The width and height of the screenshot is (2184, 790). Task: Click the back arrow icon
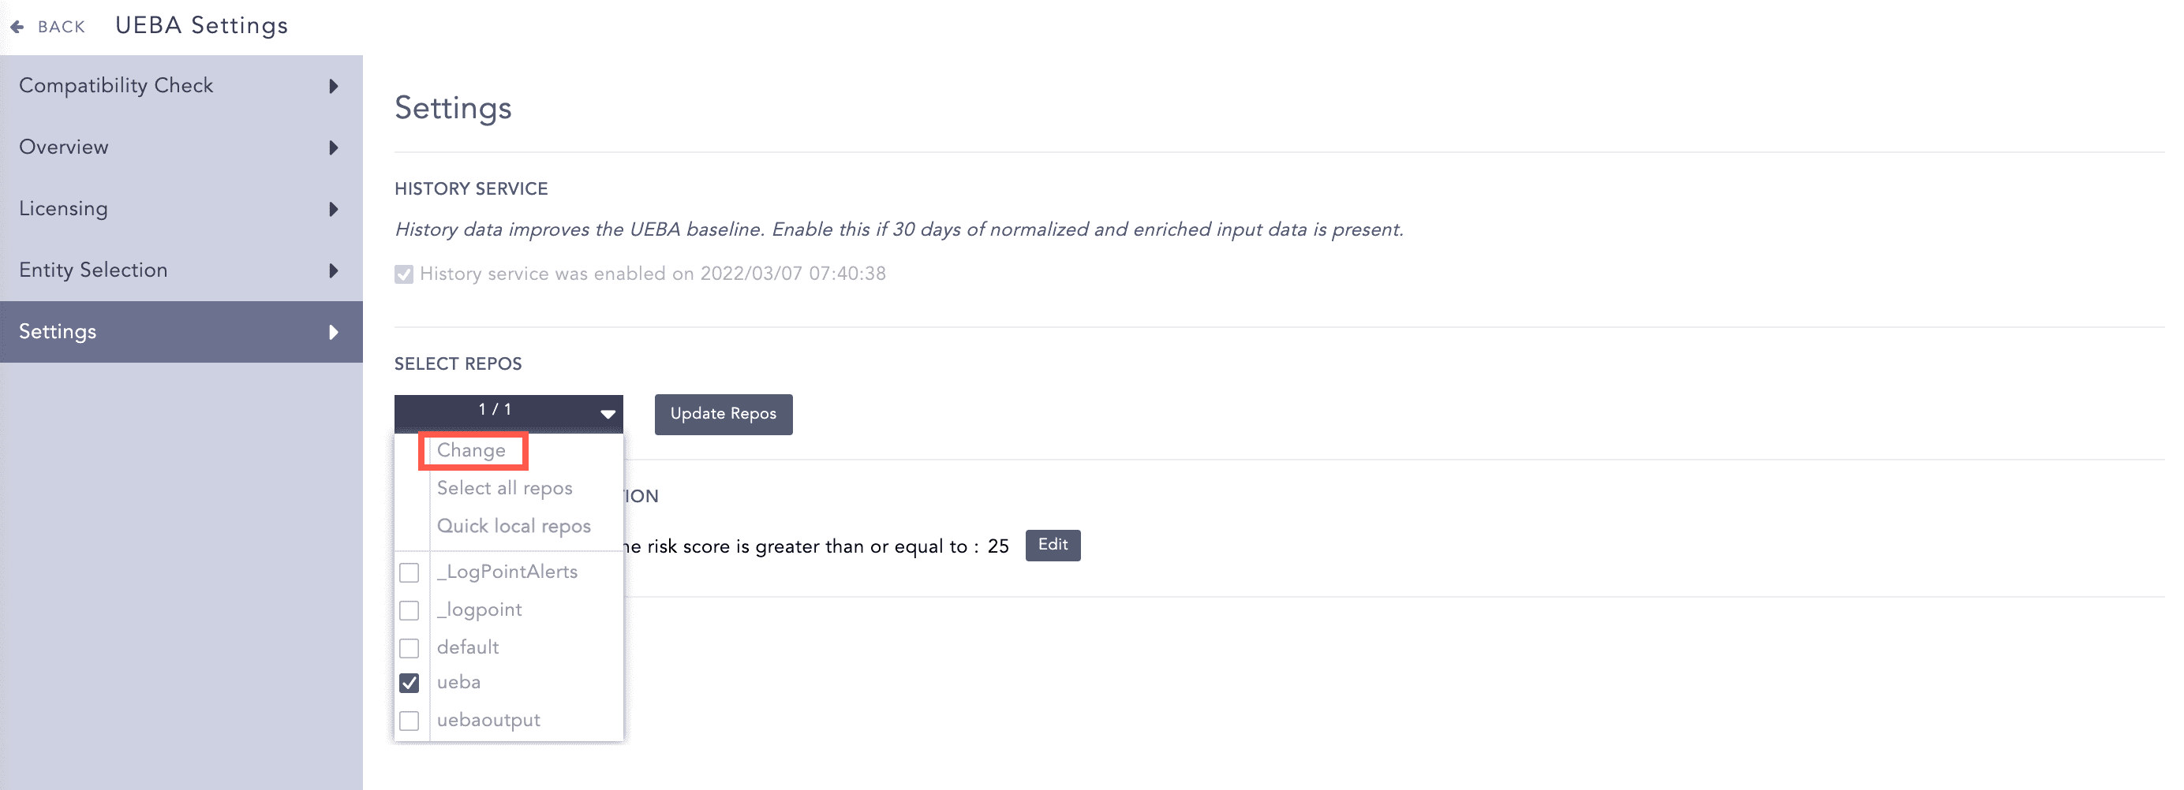(16, 25)
